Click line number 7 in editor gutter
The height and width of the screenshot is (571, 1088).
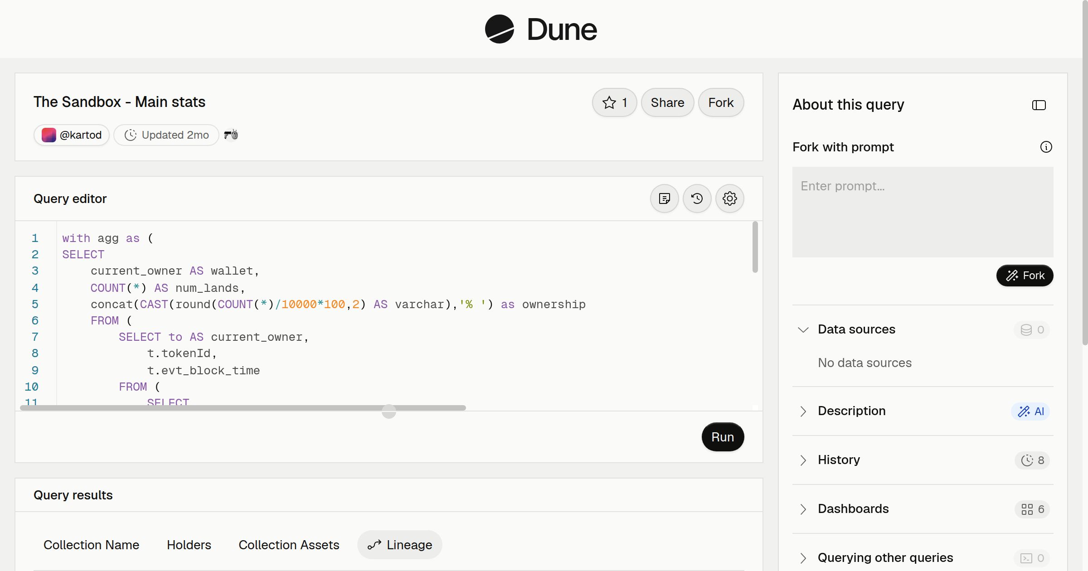[35, 337]
